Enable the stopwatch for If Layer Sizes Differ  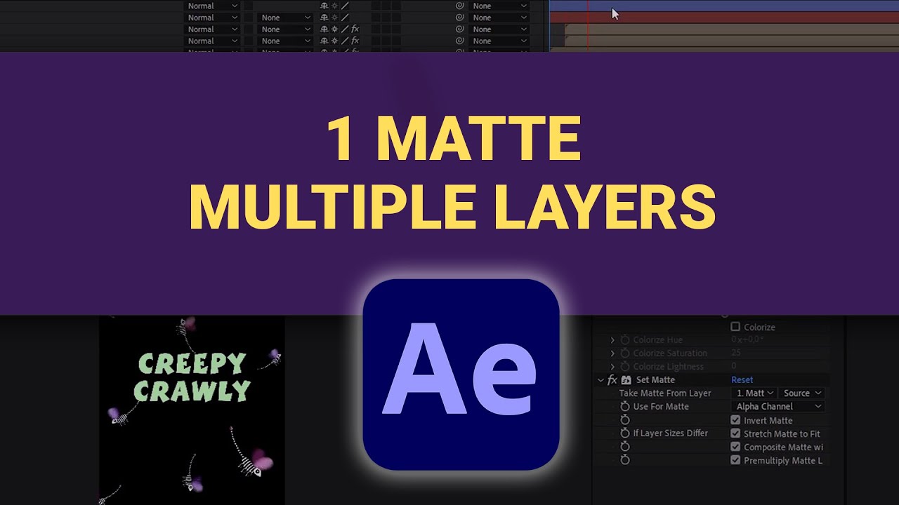coord(624,433)
